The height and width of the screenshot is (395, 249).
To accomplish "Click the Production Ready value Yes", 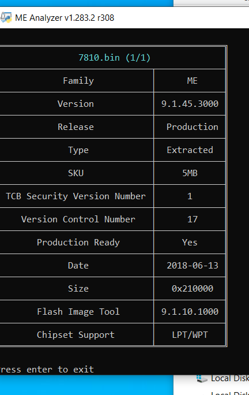I will tap(190, 243).
